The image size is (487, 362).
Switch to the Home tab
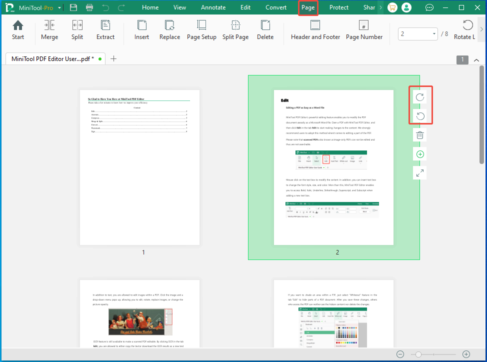[150, 7]
